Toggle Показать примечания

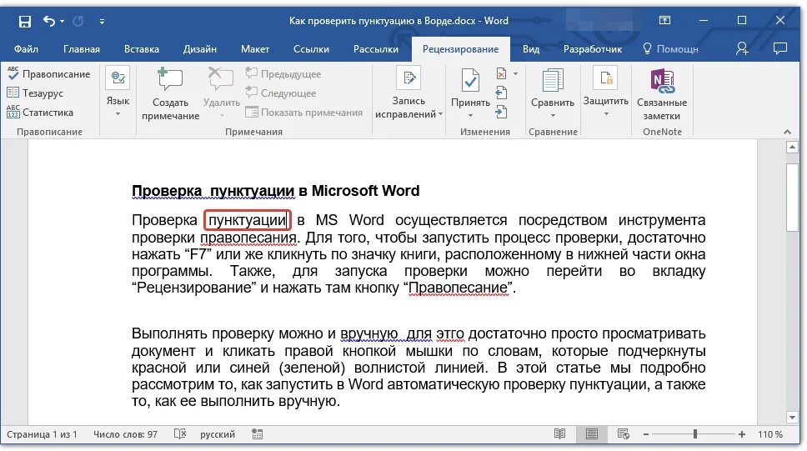pos(303,113)
